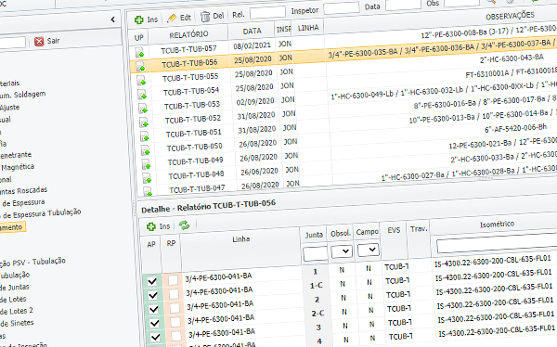The image size is (557, 347).
Task: Click the upload icon for TCUB-T-TUB-054
Action: 142,95
